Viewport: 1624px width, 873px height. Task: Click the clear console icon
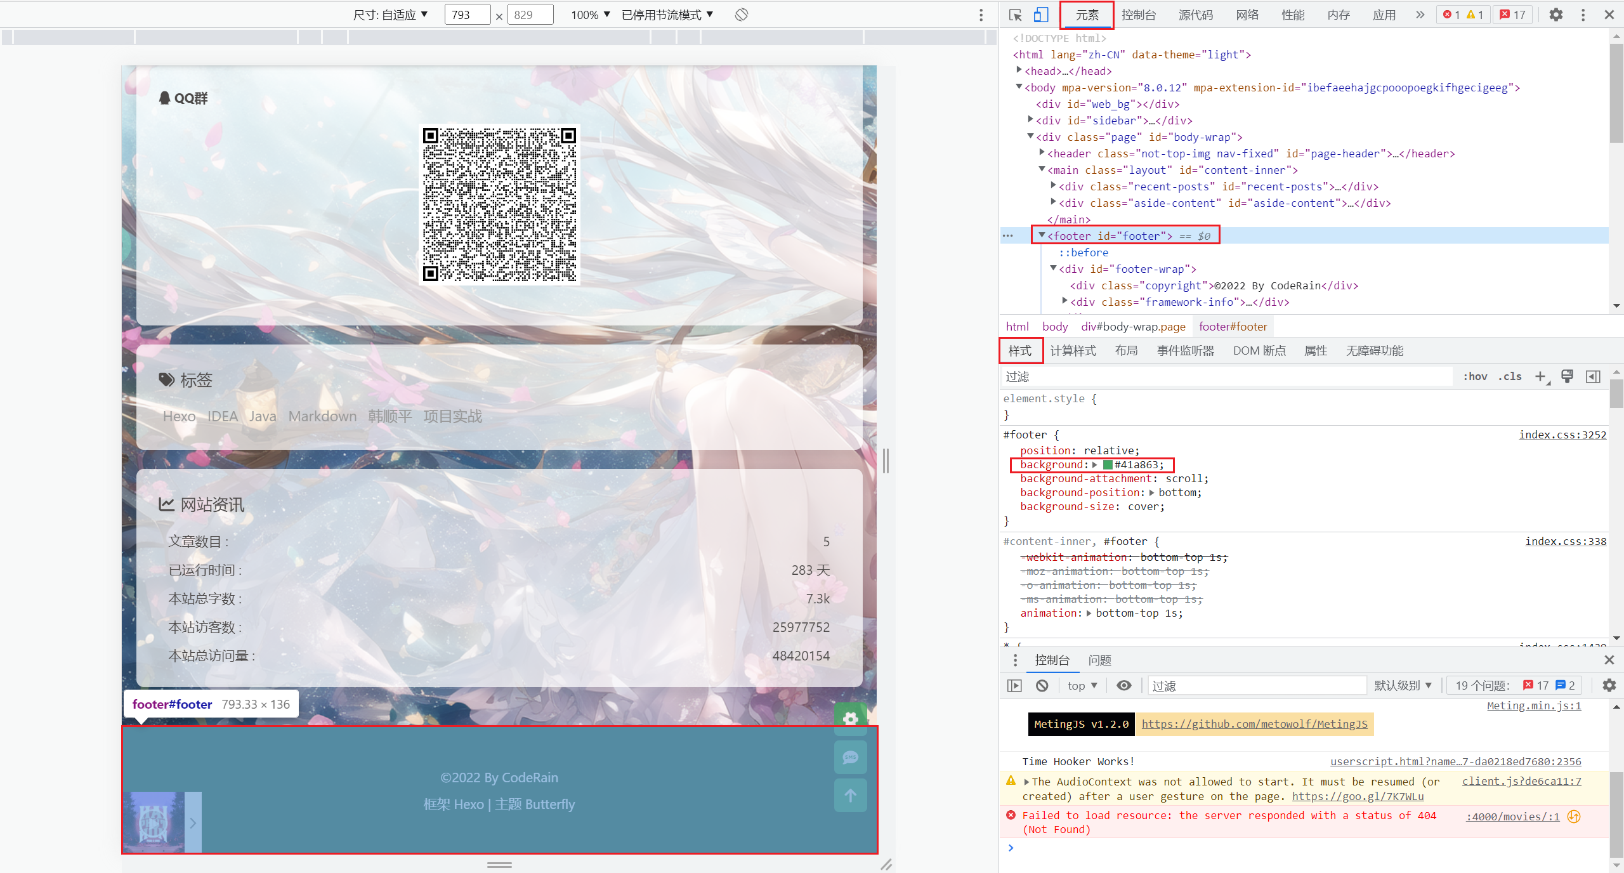(1042, 685)
